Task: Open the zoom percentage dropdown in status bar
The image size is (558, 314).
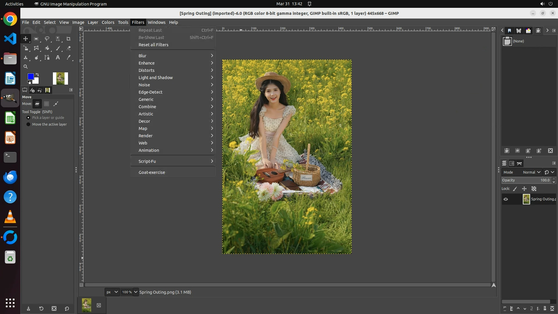Action: pos(136,292)
